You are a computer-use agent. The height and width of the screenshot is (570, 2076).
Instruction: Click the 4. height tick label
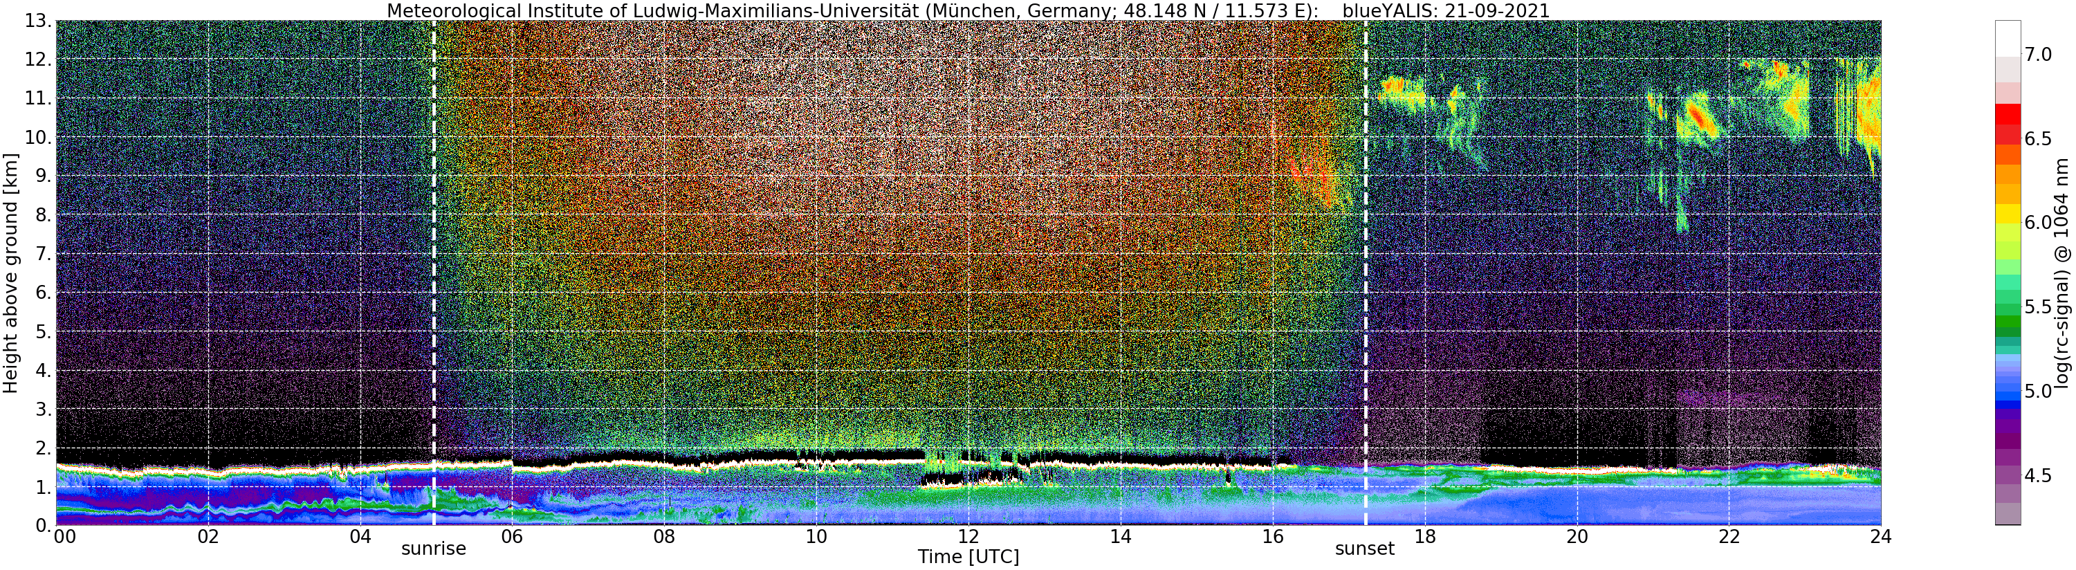(x=44, y=371)
